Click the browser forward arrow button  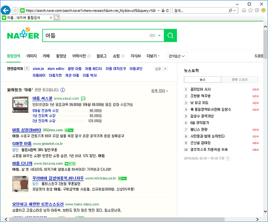15,10
